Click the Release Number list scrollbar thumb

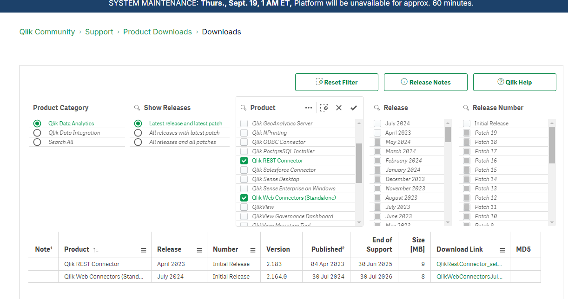point(552,145)
